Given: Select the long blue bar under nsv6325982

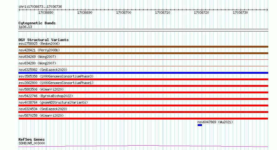Looking at the screenshot, I should (x=143, y=73).
